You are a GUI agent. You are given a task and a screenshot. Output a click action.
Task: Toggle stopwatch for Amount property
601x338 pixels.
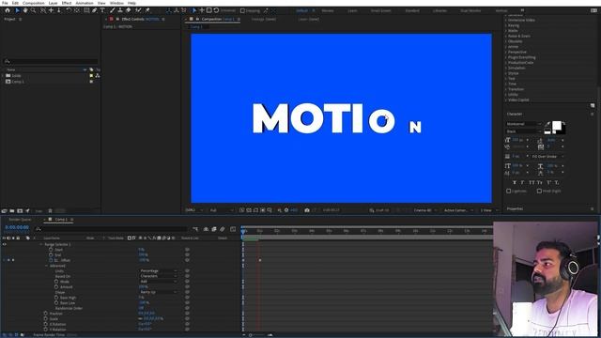pos(56,286)
